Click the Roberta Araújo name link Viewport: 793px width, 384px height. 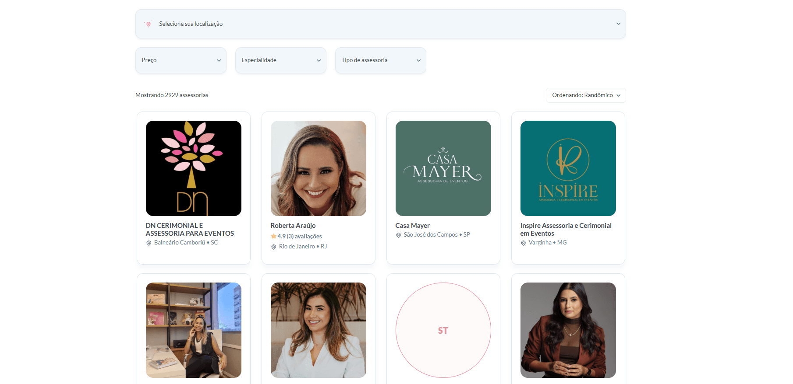click(x=293, y=226)
